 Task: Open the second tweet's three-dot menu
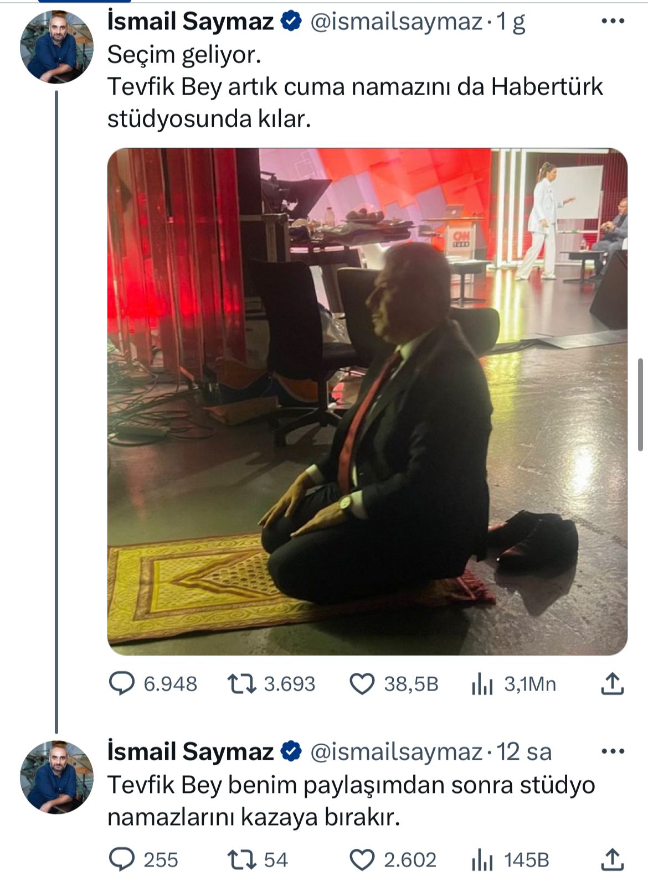pyautogui.click(x=613, y=751)
